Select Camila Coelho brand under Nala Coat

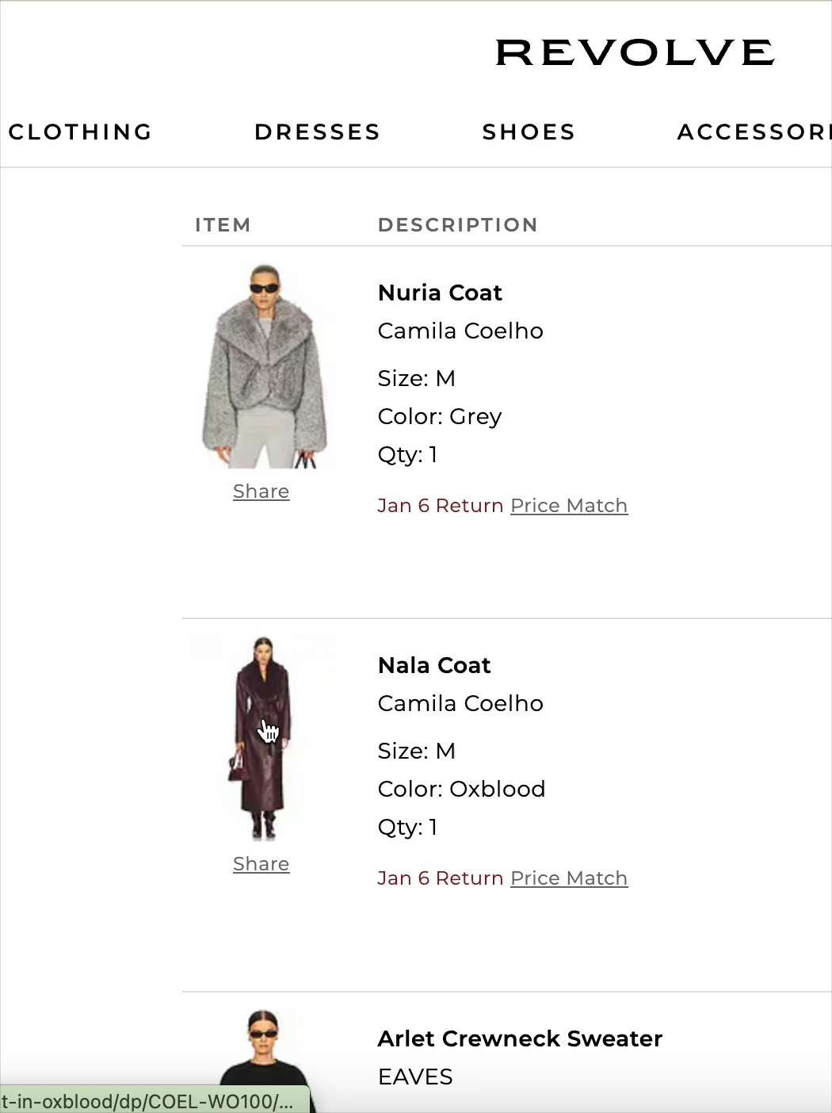[x=460, y=703]
